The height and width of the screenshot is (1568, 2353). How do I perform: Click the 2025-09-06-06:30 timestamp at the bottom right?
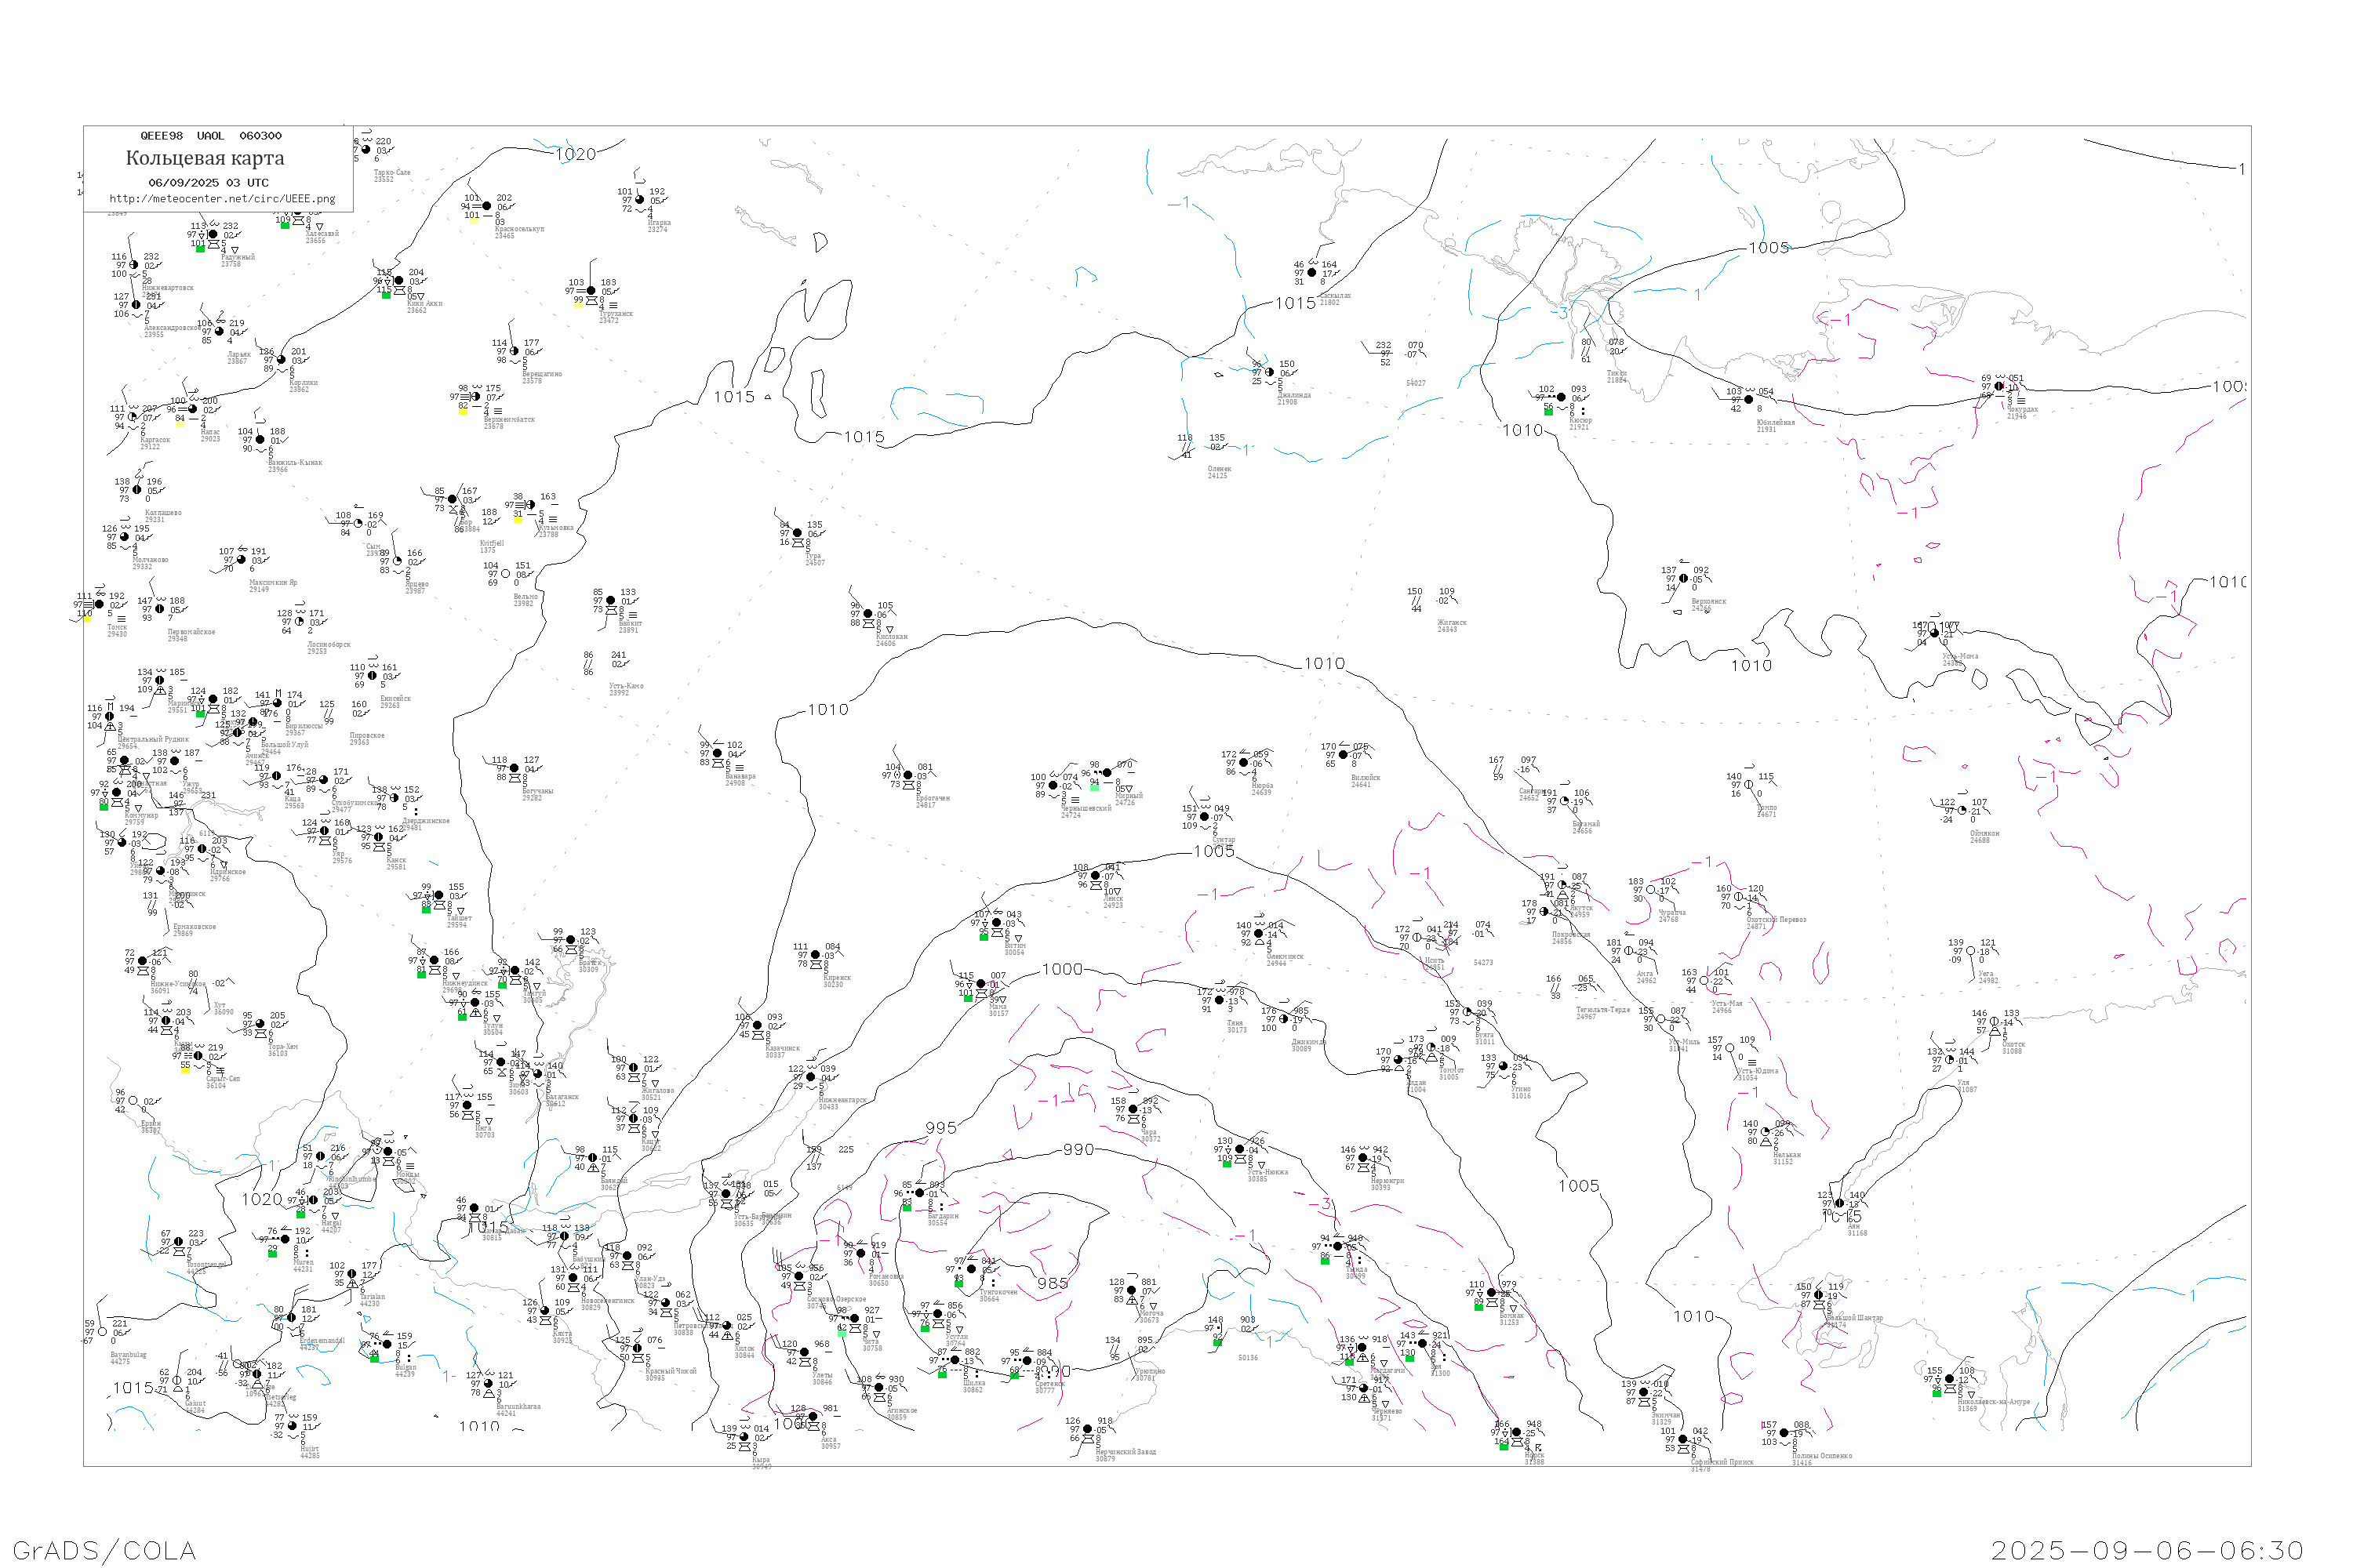click(2147, 1550)
